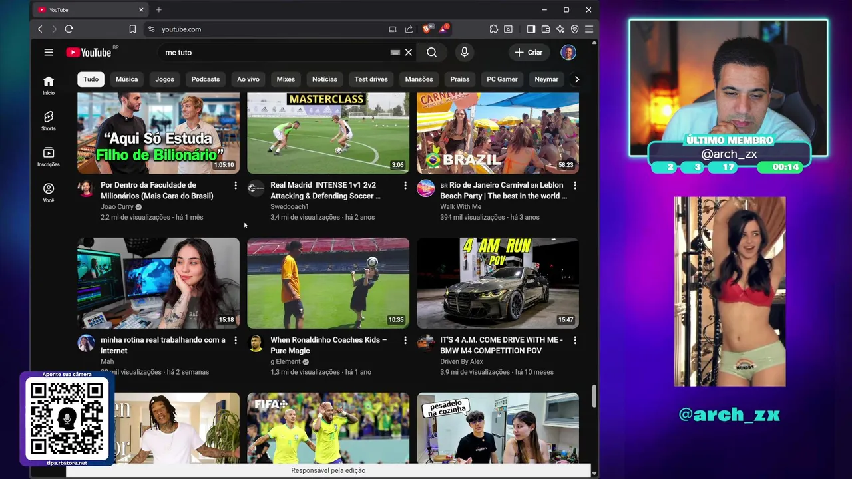Open the on-screen keyboard icon in search box
852x479 pixels.
click(x=395, y=52)
